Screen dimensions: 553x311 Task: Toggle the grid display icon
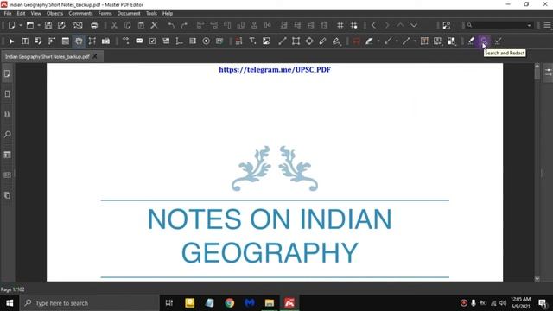click(x=340, y=25)
